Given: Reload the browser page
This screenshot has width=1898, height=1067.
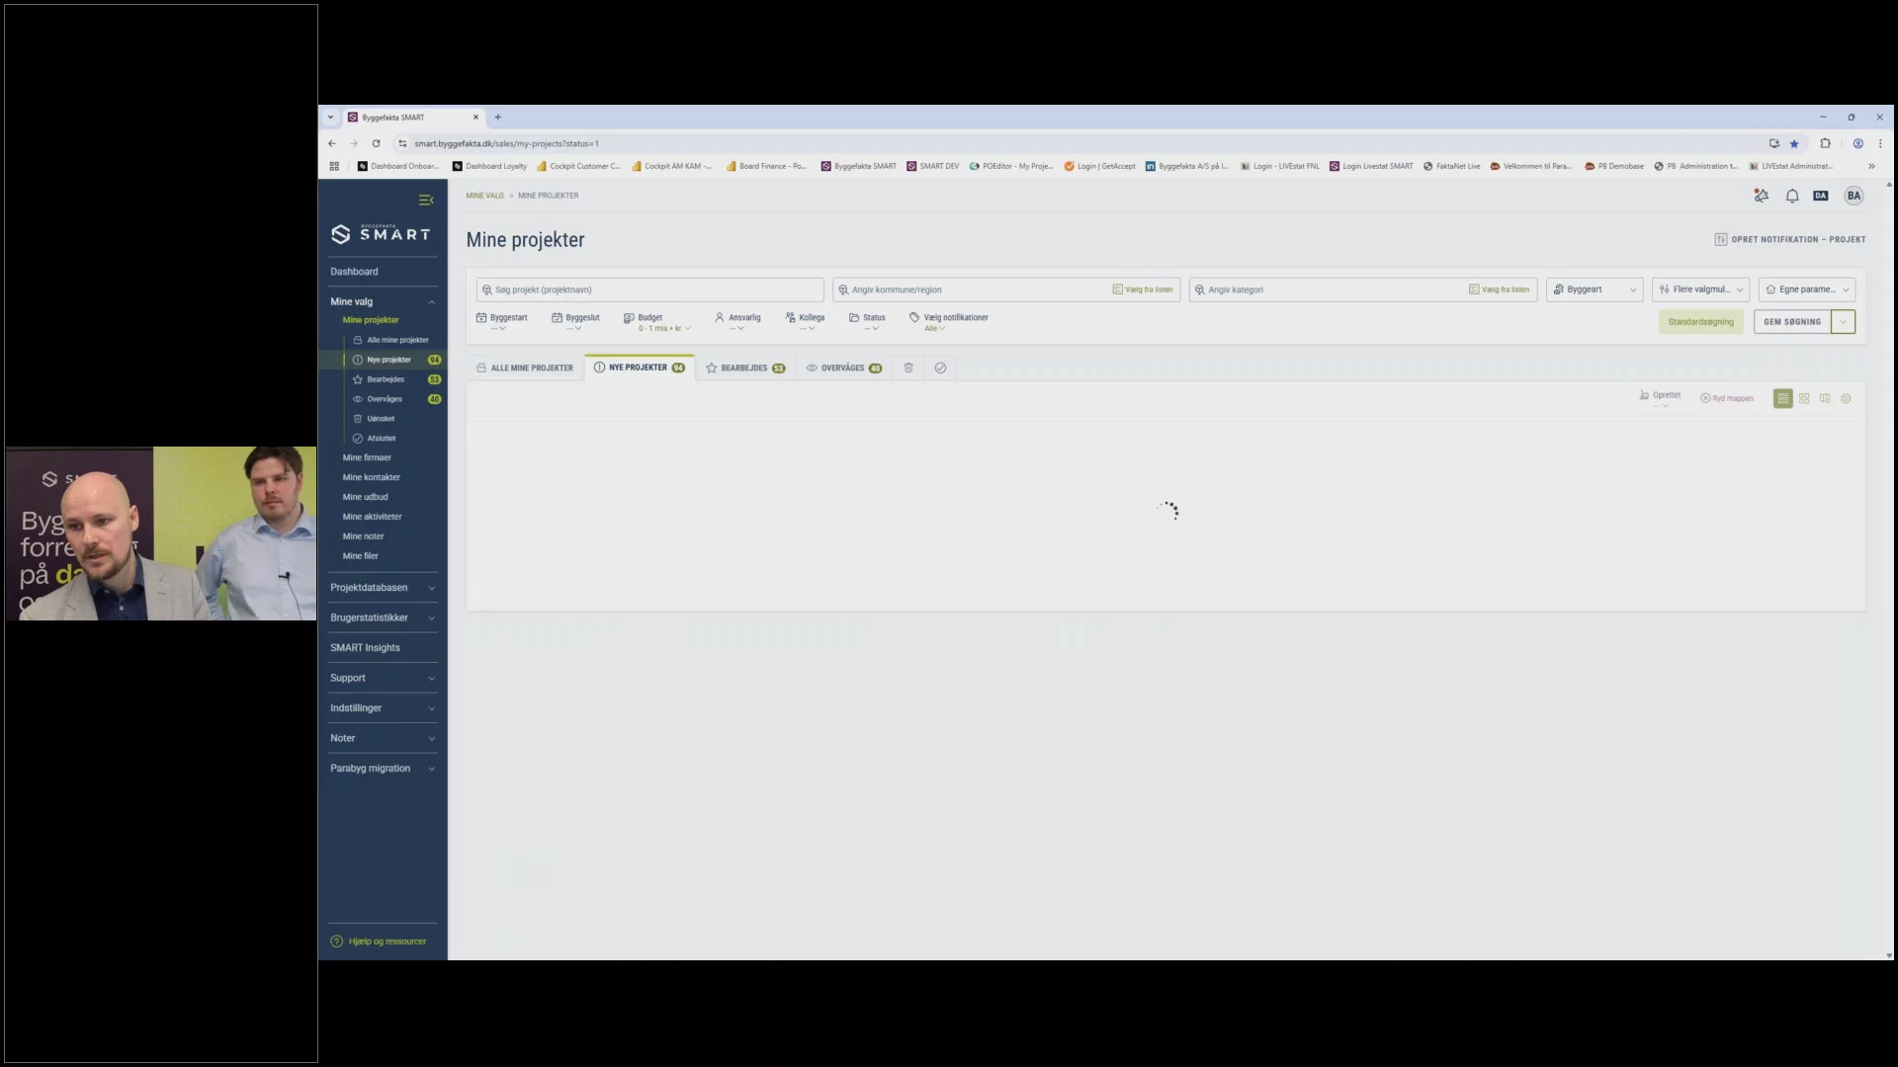Looking at the screenshot, I should pos(376,143).
